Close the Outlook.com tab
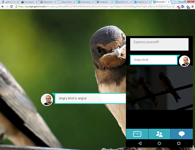This screenshot has height=150, width=195. 150,2
